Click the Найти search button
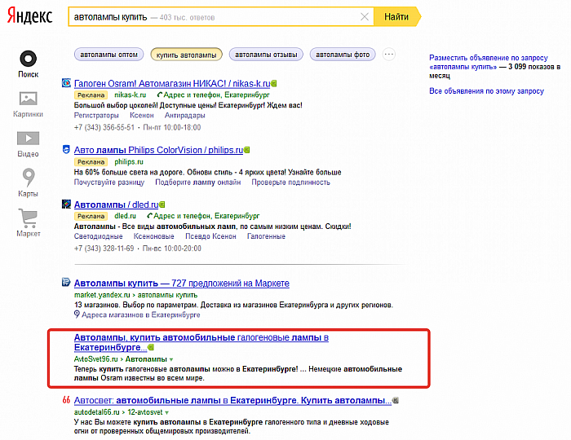 (x=396, y=17)
